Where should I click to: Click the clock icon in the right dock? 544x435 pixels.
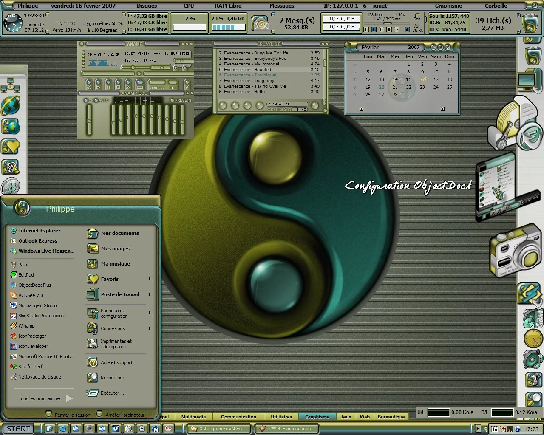pos(533,339)
